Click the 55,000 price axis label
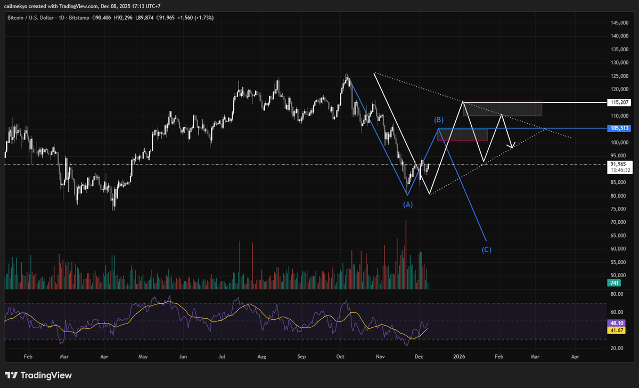Viewport: 639px width, 388px height. click(619, 262)
